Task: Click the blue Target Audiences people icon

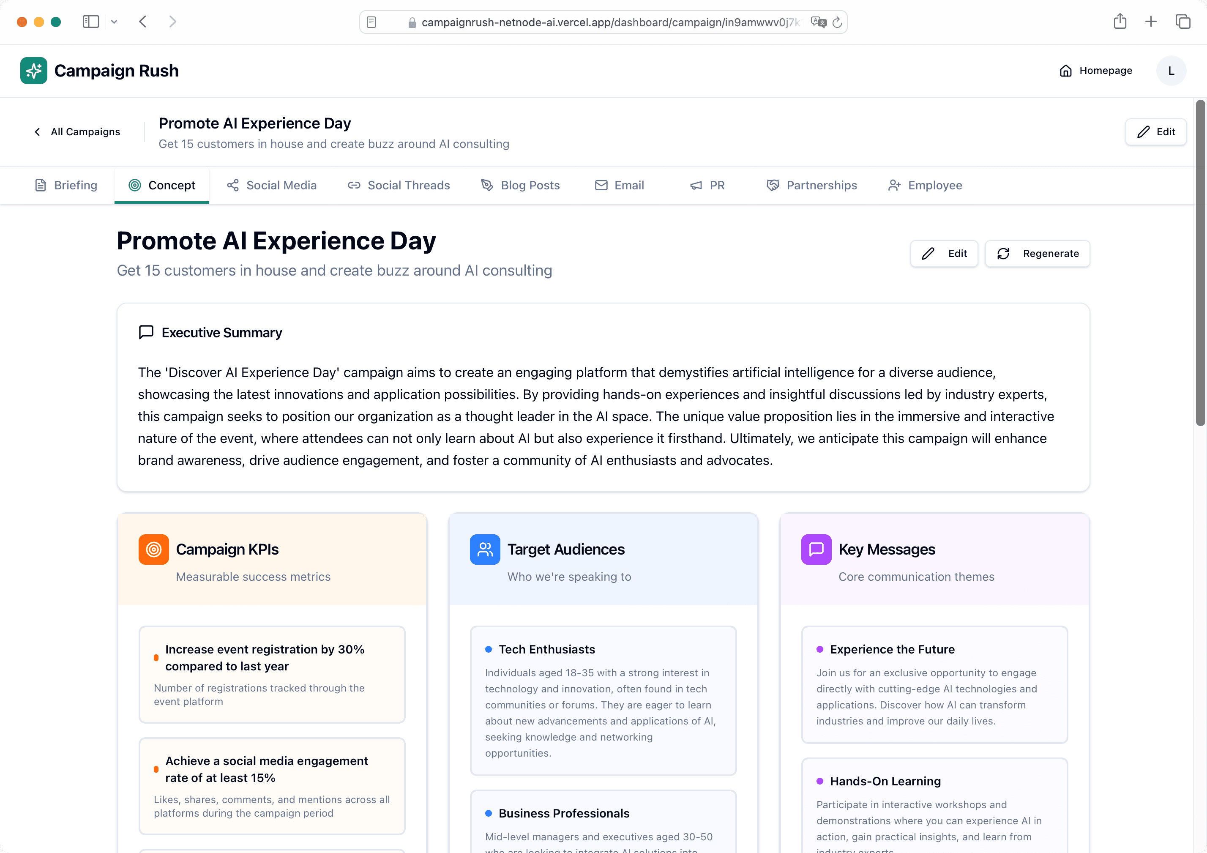Action: [485, 549]
